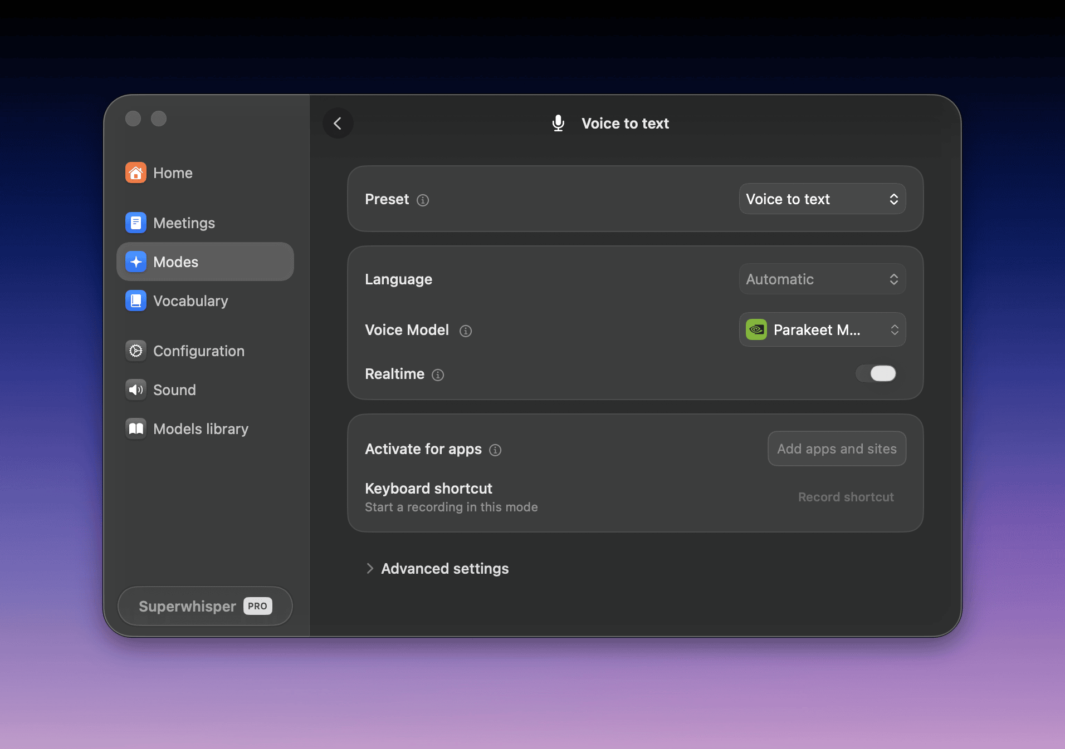Open the Configuration section label
1065x749 pixels.
pyautogui.click(x=199, y=351)
